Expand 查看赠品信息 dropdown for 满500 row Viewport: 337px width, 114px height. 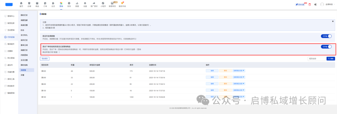tap(239, 71)
